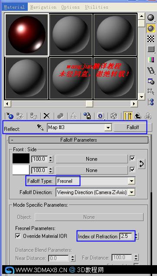Screen dimensions: 157x276
Task: Click the Sample Type sphere icon
Action: click(150, 17)
